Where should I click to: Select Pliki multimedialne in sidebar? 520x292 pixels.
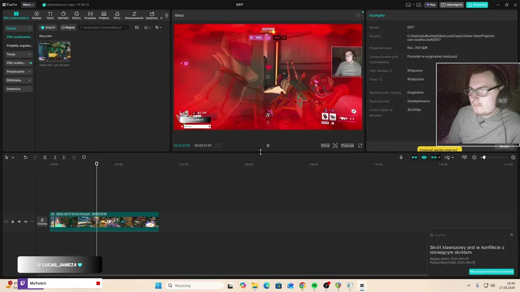pyautogui.click(x=19, y=37)
